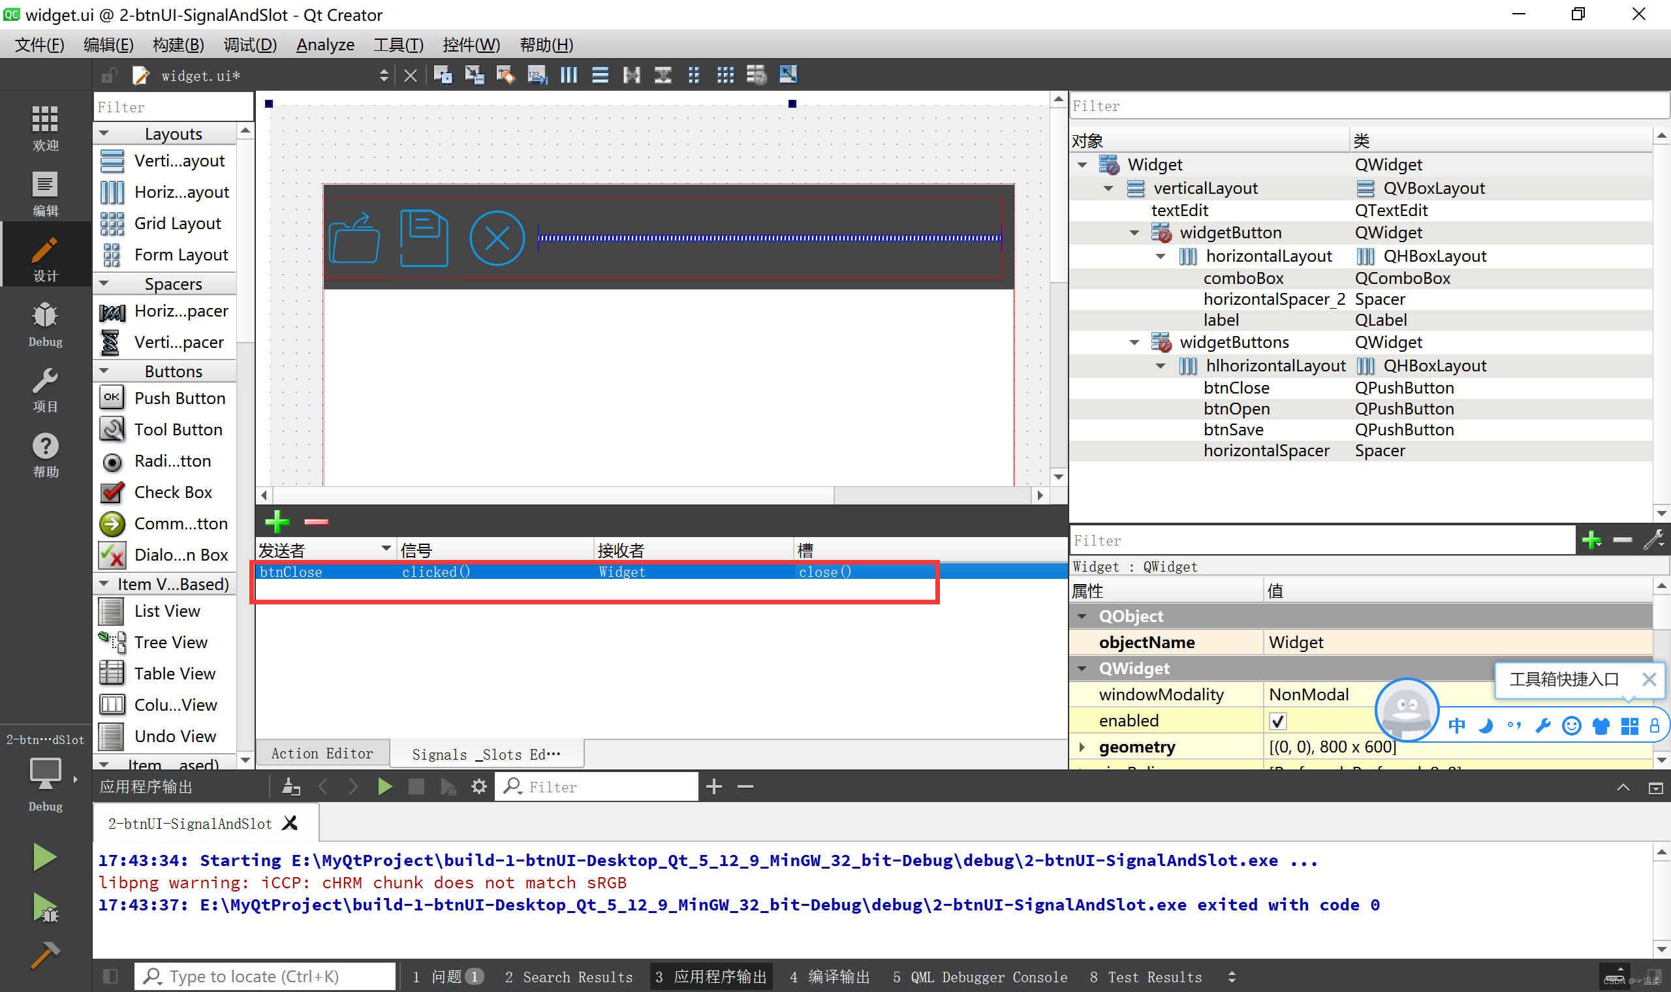Viewport: 1671px width, 992px height.
Task: Click Start Debugging run icon
Action: tap(45, 908)
